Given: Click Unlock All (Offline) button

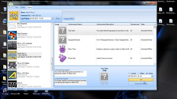Looking at the screenshot, I should point(141,84).
